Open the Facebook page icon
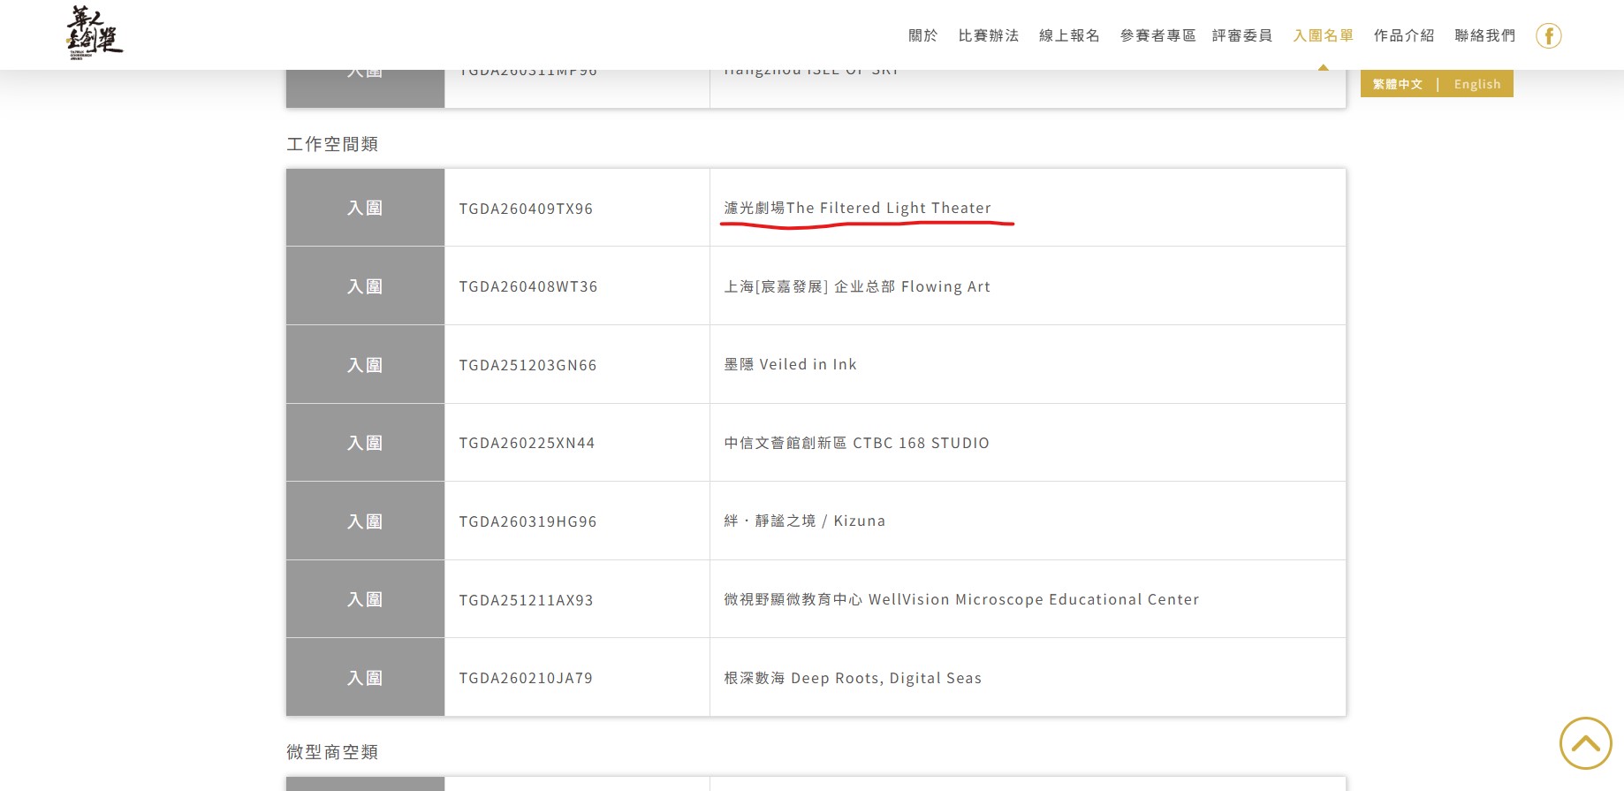This screenshot has height=791, width=1624. pos(1548,35)
